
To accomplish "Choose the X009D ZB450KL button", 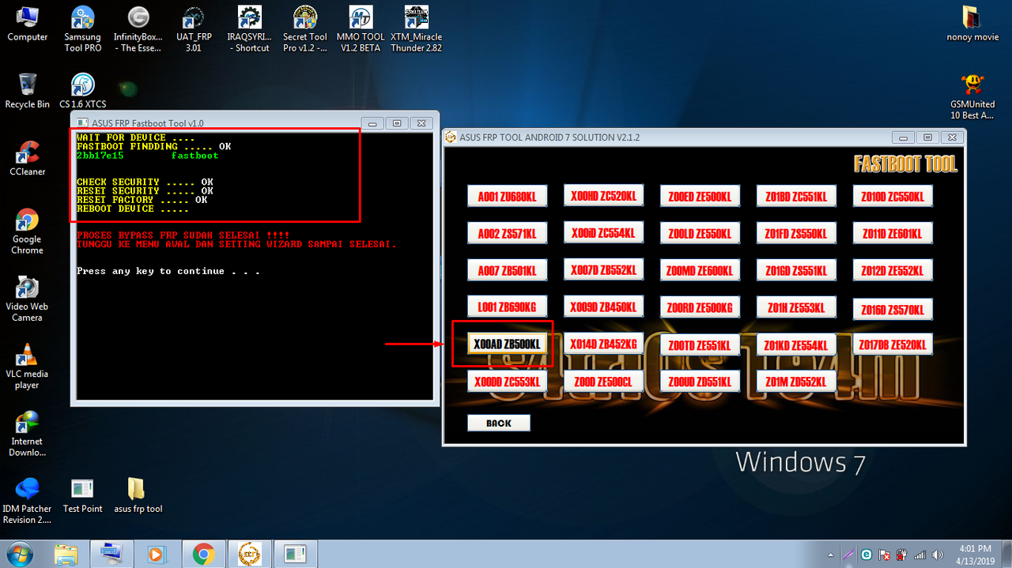I will [603, 306].
